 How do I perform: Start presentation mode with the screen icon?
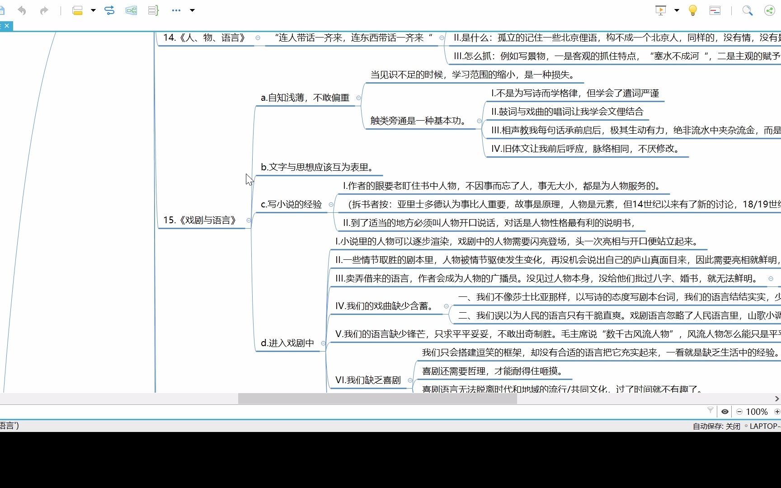coord(661,10)
